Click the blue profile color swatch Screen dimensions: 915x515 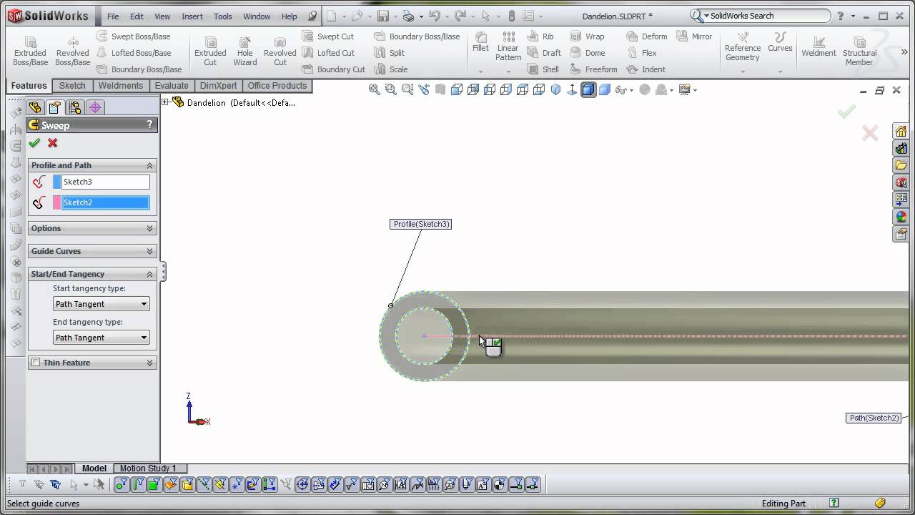(57, 182)
